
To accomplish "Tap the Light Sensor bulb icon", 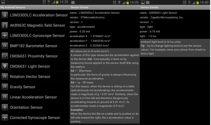I will point(5,67).
